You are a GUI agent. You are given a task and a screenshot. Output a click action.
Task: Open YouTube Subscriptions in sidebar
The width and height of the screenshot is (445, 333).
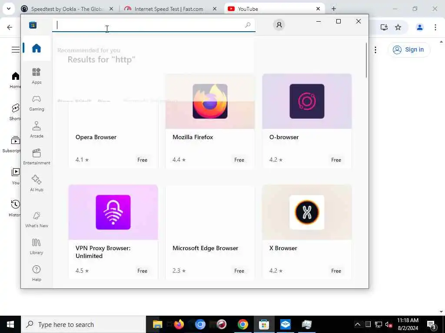click(12, 144)
